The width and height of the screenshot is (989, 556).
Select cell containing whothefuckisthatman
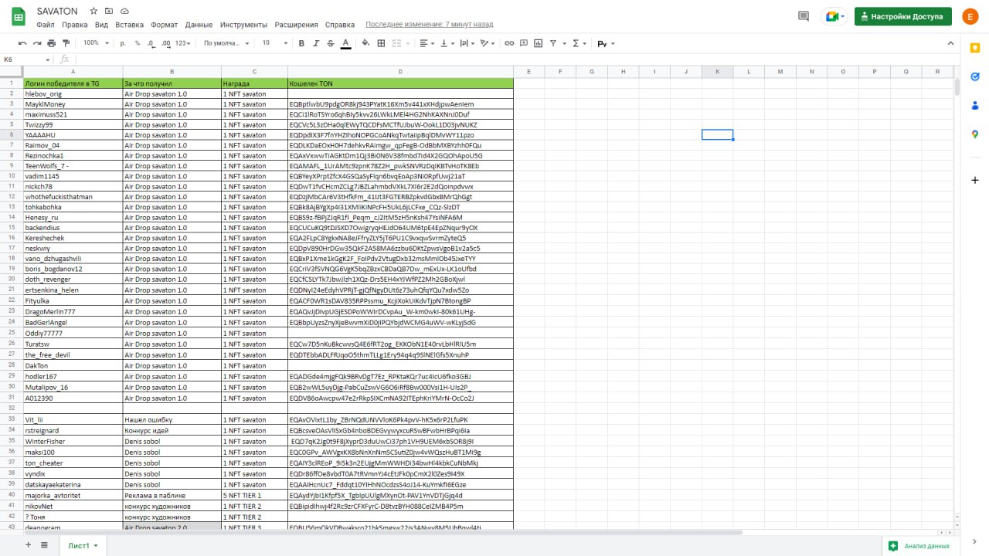72,196
